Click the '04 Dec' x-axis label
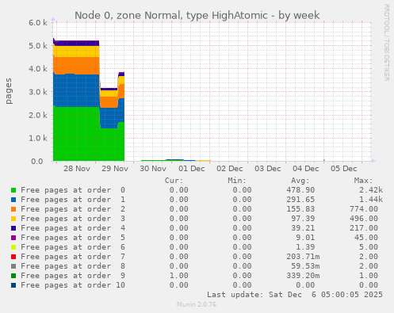The height and width of the screenshot is (313, 394). point(306,169)
